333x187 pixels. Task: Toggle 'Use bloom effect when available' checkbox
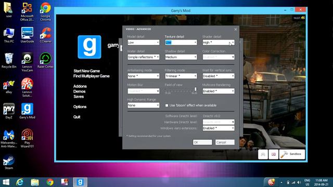(x=166, y=105)
